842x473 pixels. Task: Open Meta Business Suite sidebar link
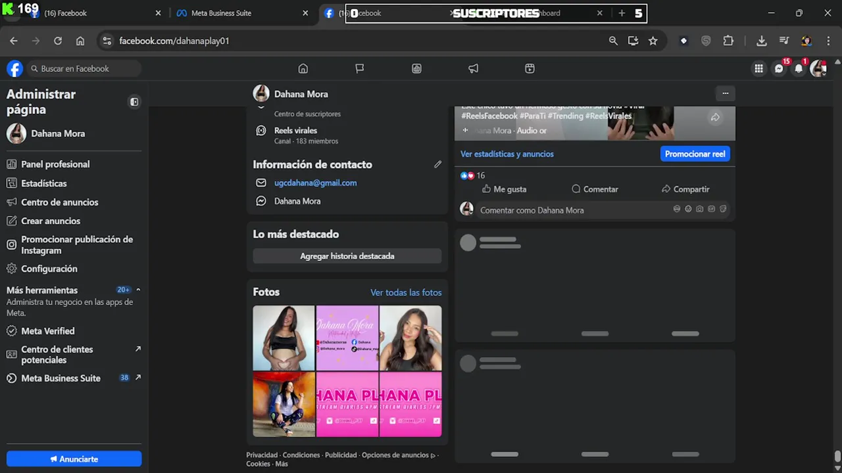[x=74, y=378]
